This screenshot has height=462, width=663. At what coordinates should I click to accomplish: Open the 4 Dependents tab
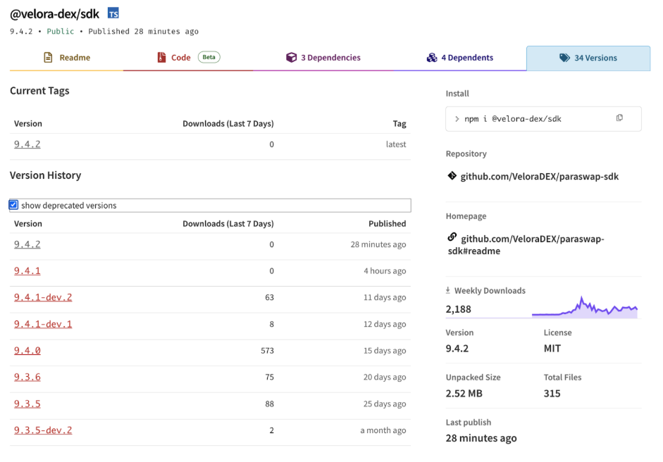click(x=460, y=58)
